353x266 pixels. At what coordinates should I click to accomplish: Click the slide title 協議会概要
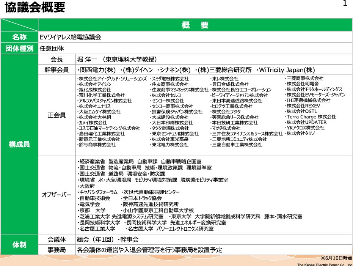click(35, 8)
